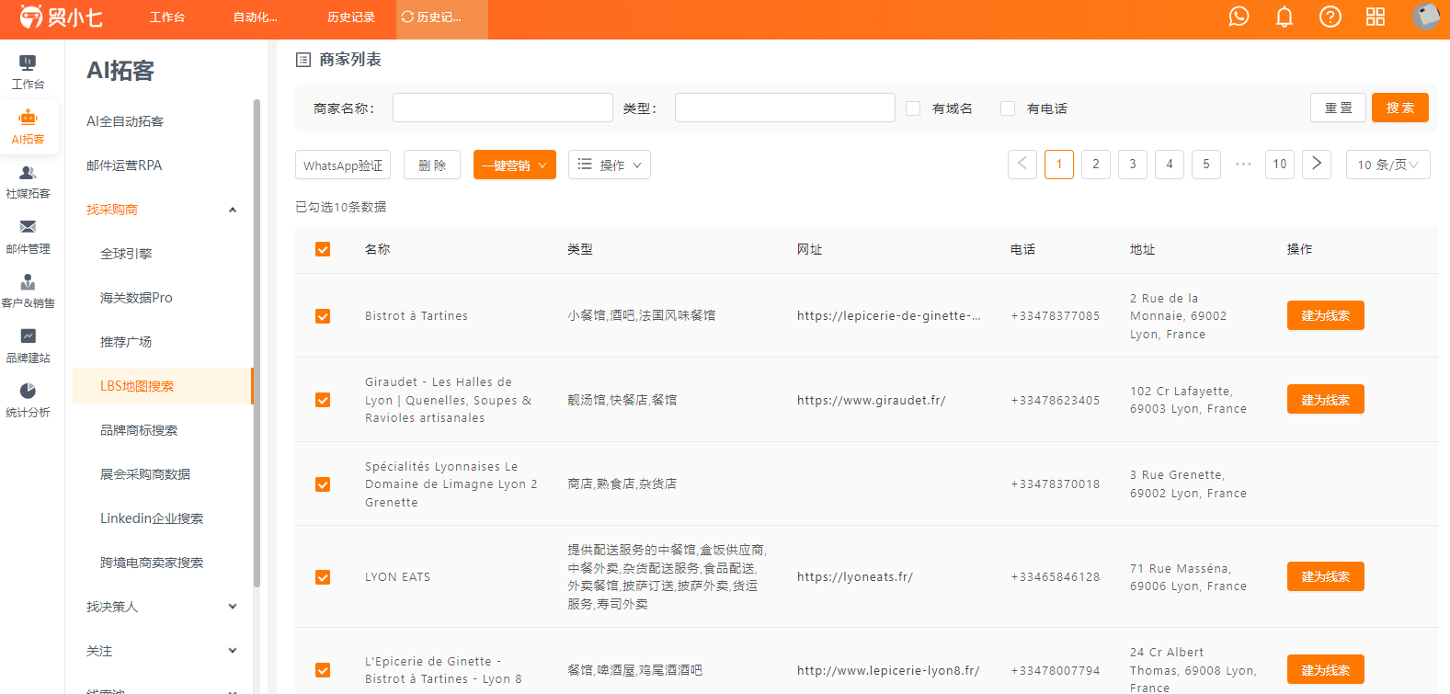Focus the 商家名称 input field
This screenshot has width=1450, height=694.
[x=503, y=108]
